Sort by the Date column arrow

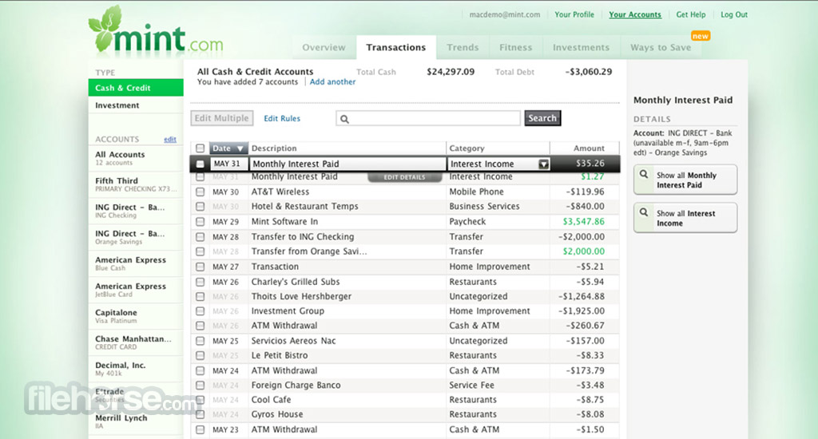click(240, 148)
